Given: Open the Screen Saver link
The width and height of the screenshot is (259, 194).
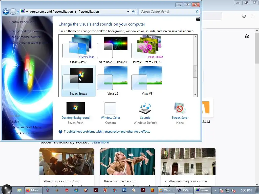Looking at the screenshot, I should 180,118.
